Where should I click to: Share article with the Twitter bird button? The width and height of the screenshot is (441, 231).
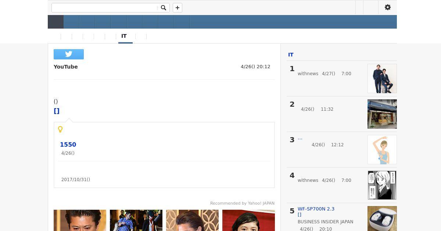point(69,54)
